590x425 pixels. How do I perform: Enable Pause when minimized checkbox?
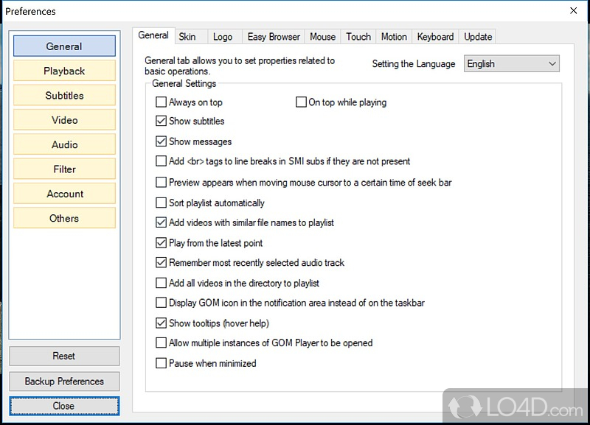(162, 363)
